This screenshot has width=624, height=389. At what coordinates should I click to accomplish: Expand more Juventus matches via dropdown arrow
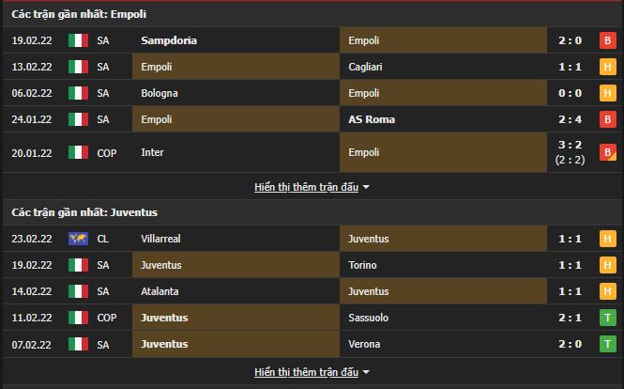click(366, 372)
